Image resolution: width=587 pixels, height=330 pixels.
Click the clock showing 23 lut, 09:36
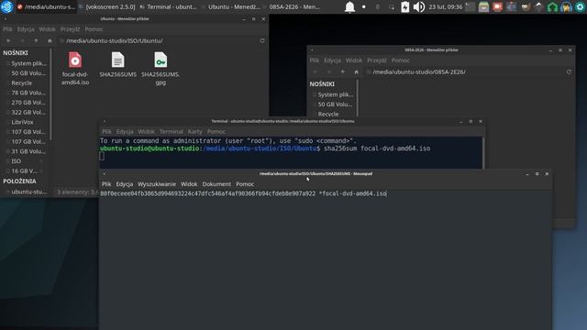tap(446, 6)
